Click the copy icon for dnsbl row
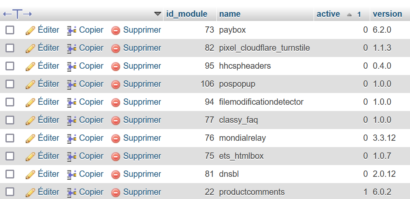This screenshot has height=199, width=410. pos(71,174)
